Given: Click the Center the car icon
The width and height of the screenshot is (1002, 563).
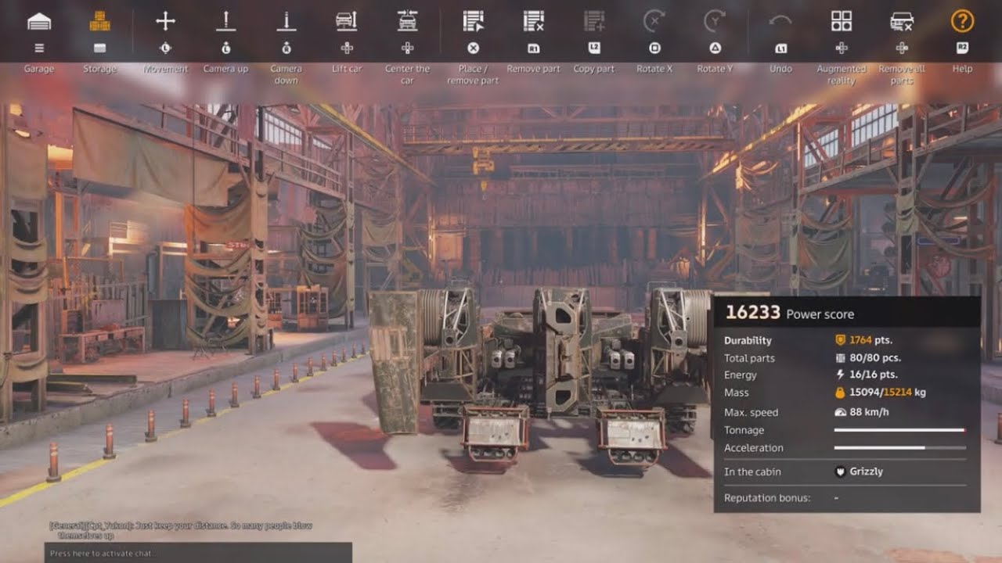Looking at the screenshot, I should [407, 21].
